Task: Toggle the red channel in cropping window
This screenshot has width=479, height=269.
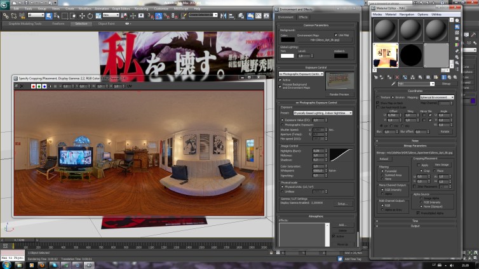Action: 32,86
